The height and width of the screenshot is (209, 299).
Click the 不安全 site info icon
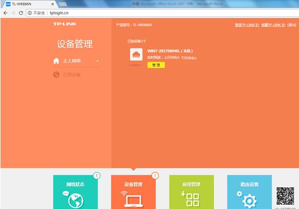point(30,13)
